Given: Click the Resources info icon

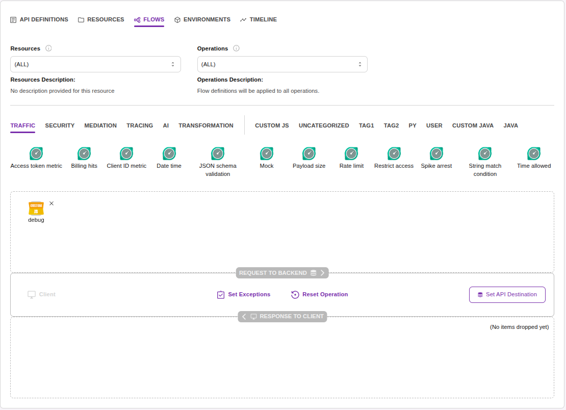Looking at the screenshot, I should 48,48.
